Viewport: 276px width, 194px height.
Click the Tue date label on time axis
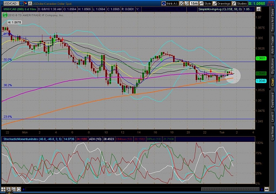tap(222, 132)
